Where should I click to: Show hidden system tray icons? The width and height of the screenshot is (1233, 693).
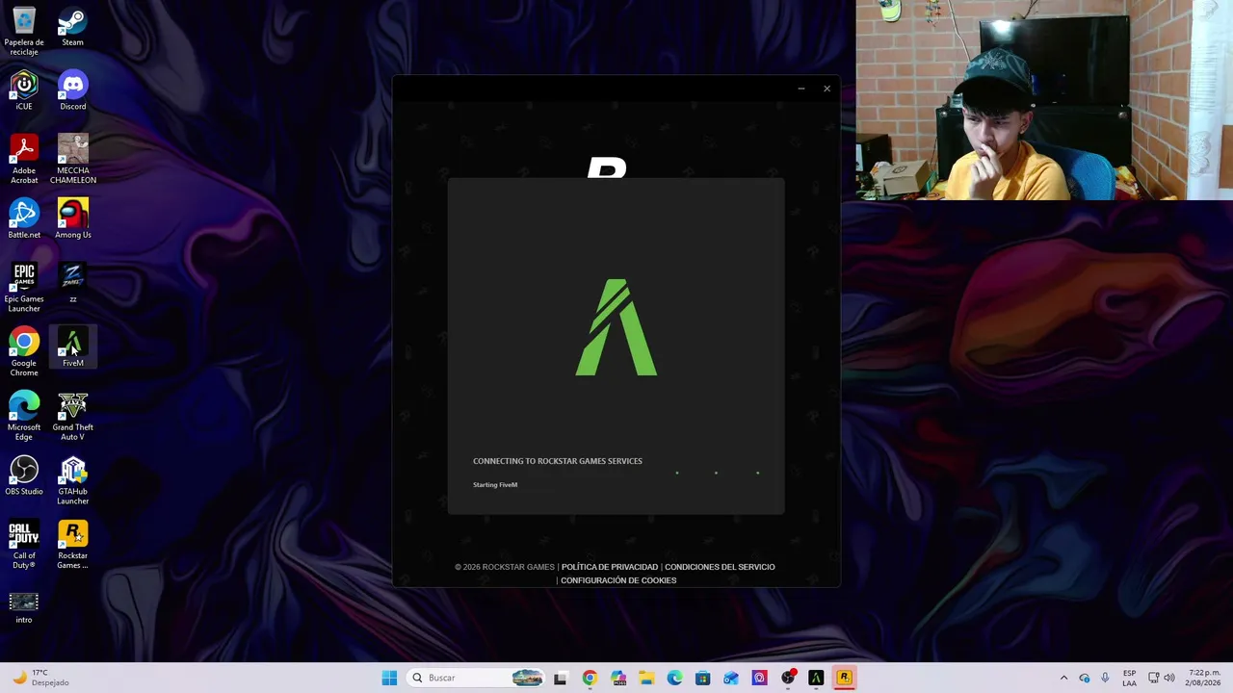point(1063,678)
